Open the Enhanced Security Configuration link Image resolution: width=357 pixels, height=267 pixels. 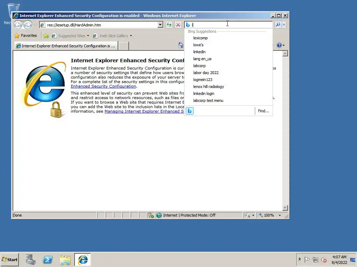[x=103, y=86]
